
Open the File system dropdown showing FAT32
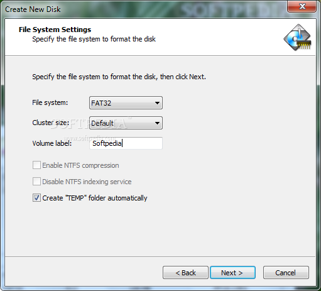click(126, 103)
